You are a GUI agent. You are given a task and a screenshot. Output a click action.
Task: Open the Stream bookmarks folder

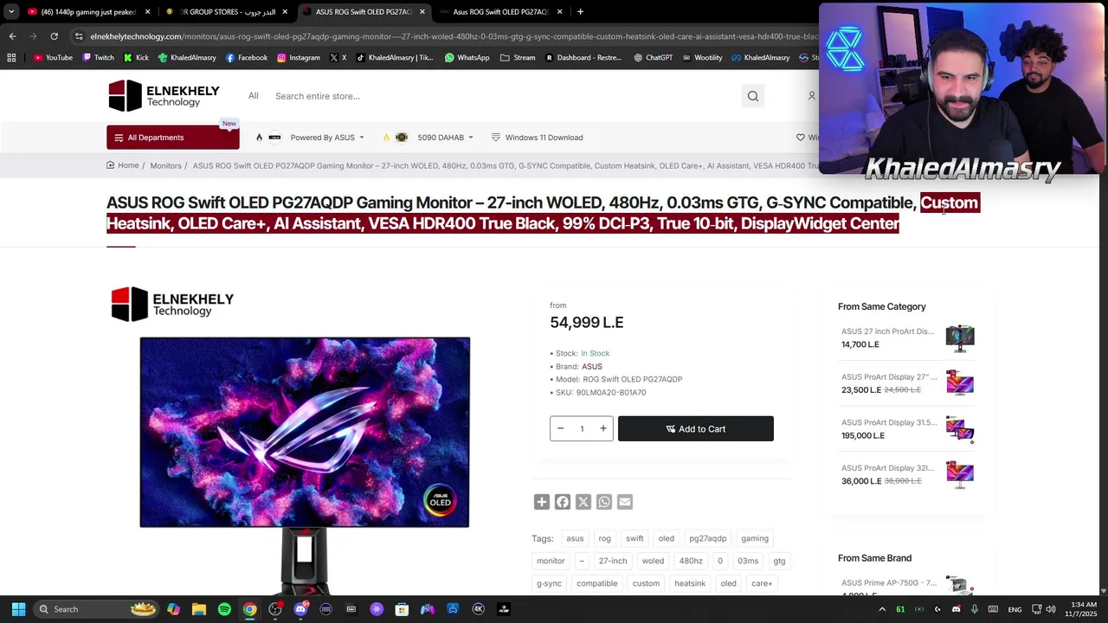518,58
